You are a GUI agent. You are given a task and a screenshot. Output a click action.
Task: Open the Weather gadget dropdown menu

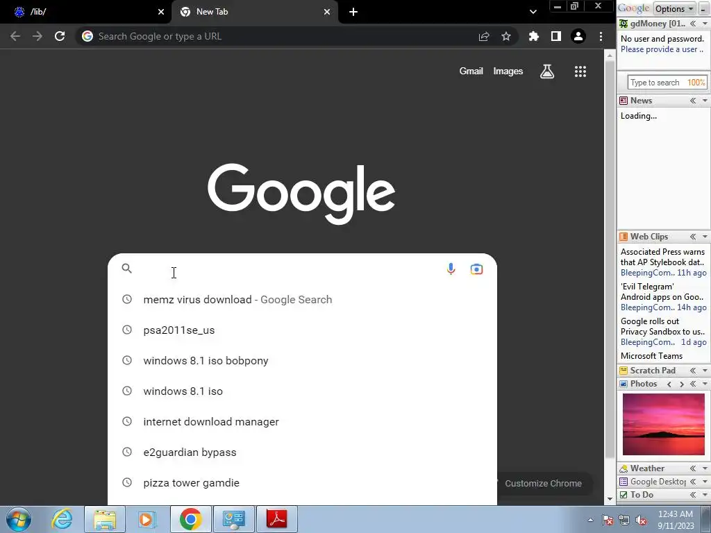(x=705, y=468)
